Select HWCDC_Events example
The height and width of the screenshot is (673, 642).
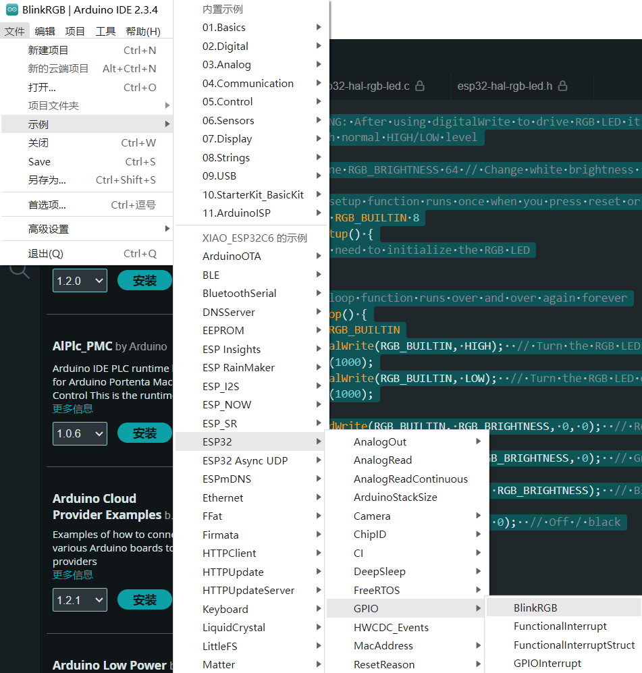406,627
